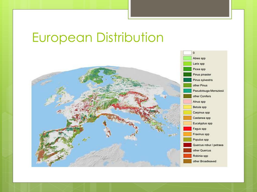Click the Robinia spp swatch
This screenshot has width=257, height=192.
click(187, 156)
